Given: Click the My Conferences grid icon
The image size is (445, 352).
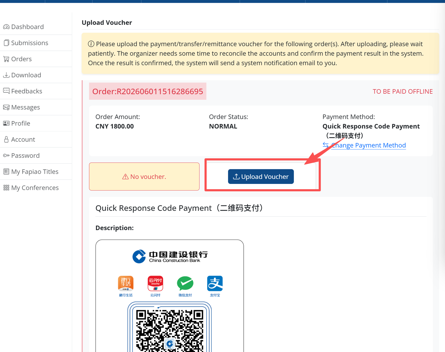Looking at the screenshot, I should point(6,188).
